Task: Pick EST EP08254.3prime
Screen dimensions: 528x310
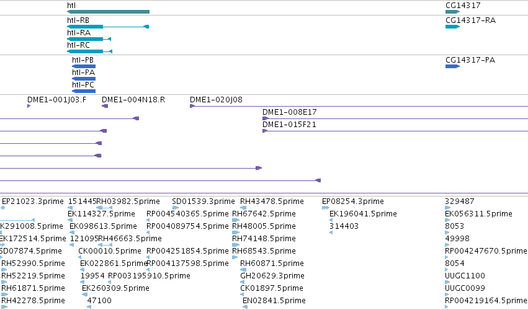Action: [353, 201]
